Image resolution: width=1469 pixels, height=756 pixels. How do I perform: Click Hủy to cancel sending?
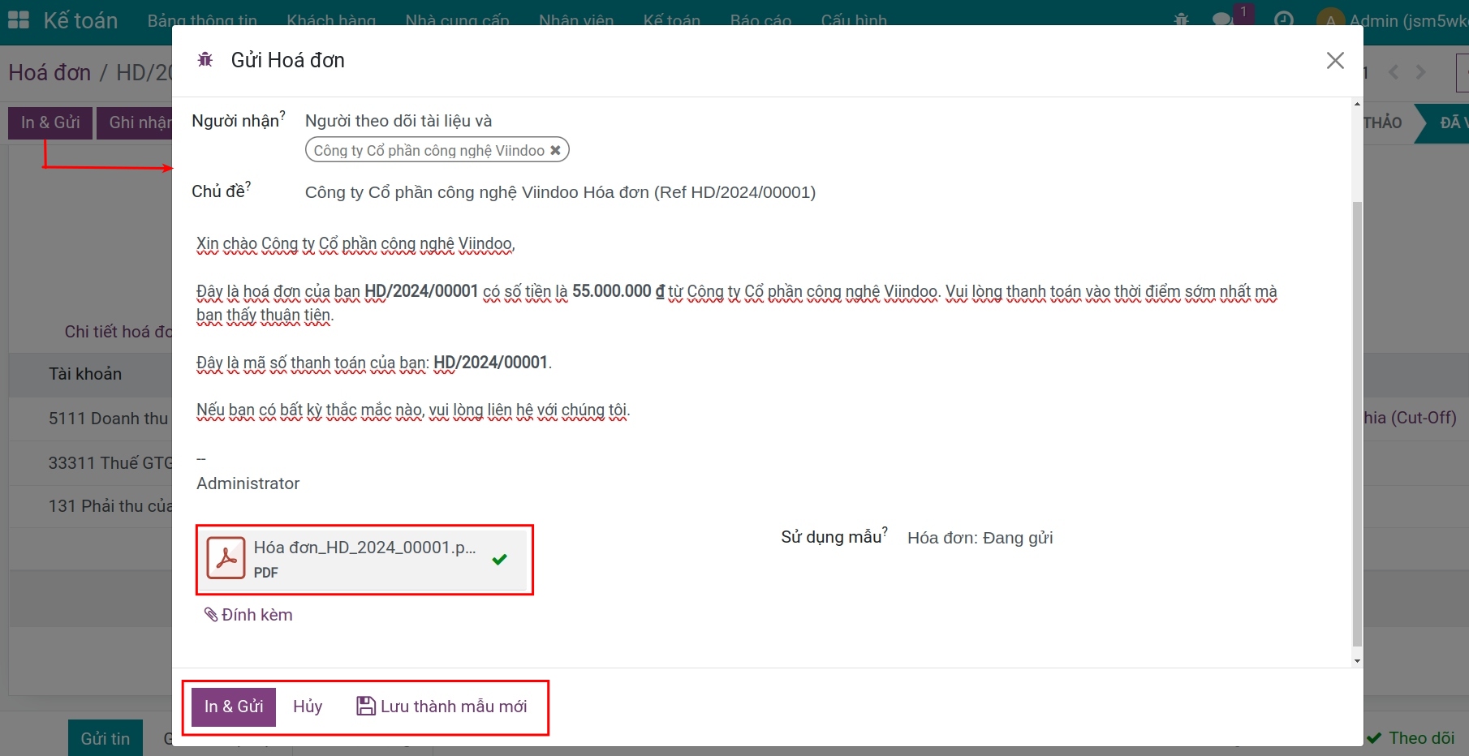click(x=307, y=706)
